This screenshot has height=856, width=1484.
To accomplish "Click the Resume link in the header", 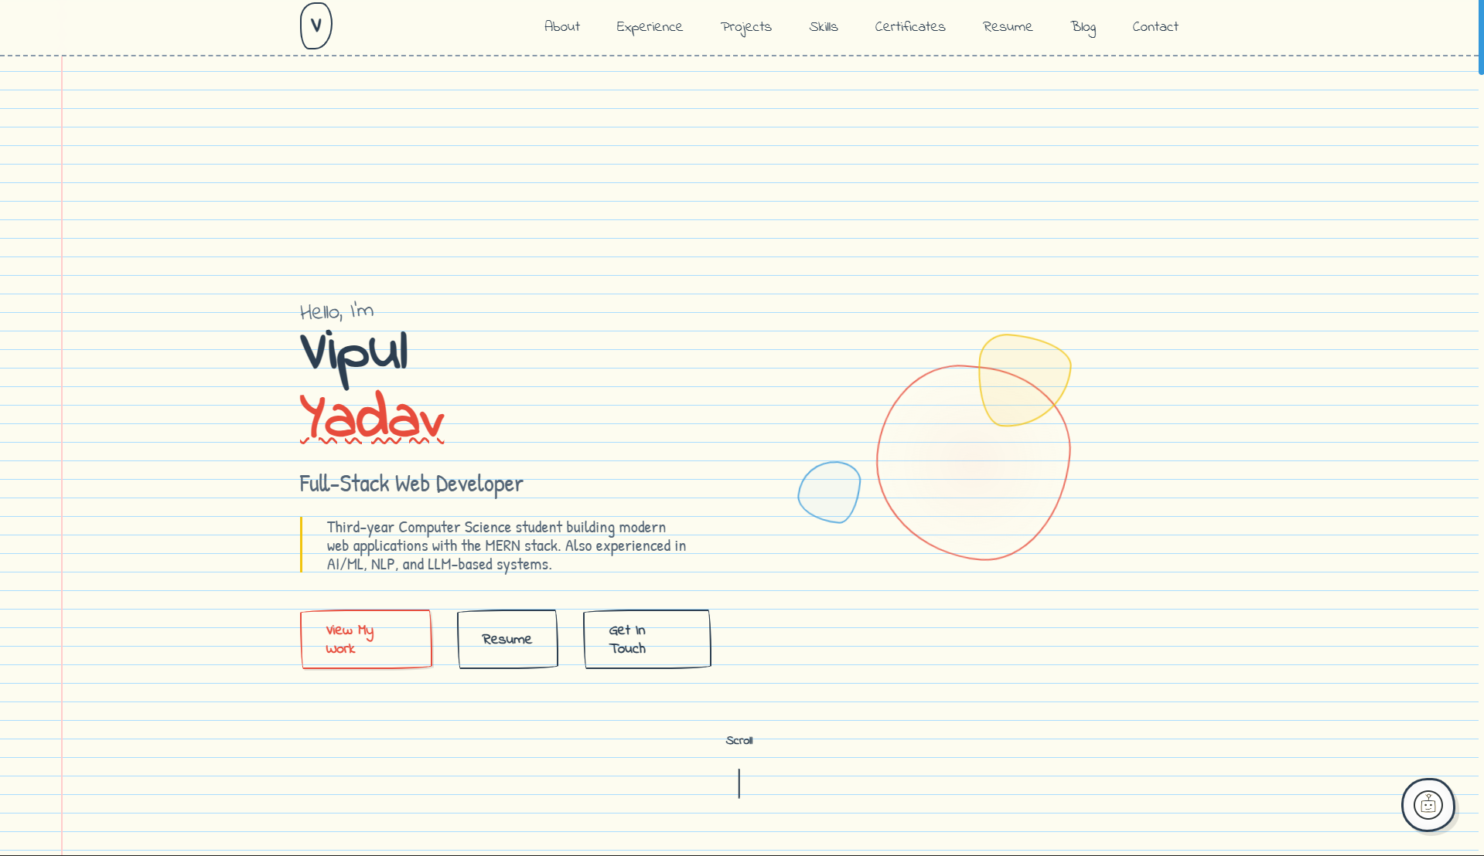I will click(x=1007, y=25).
